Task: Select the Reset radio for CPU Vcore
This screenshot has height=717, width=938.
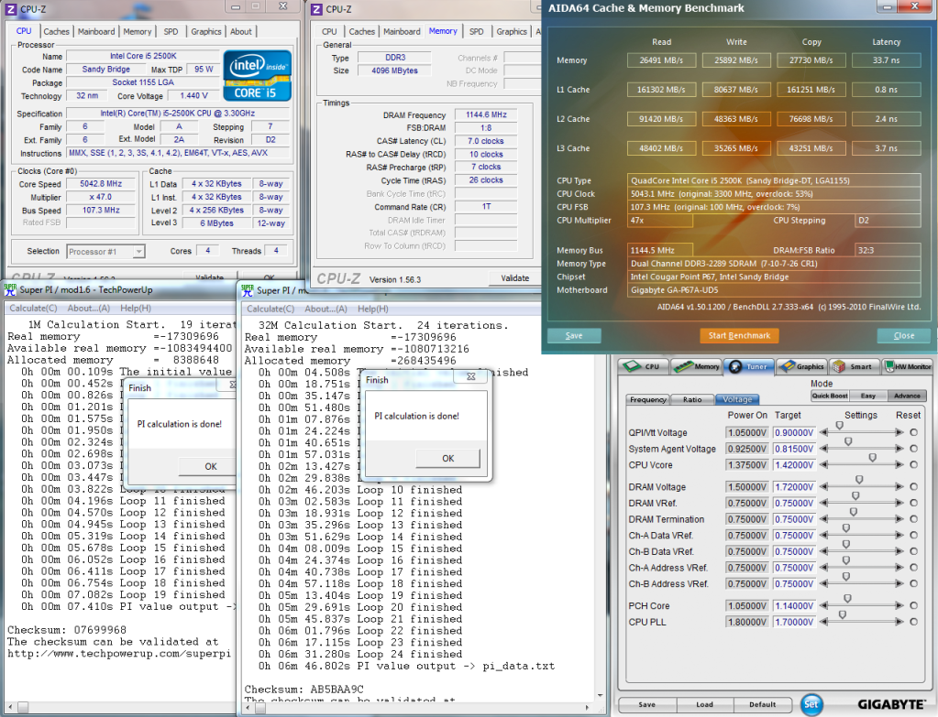Action: tap(913, 465)
